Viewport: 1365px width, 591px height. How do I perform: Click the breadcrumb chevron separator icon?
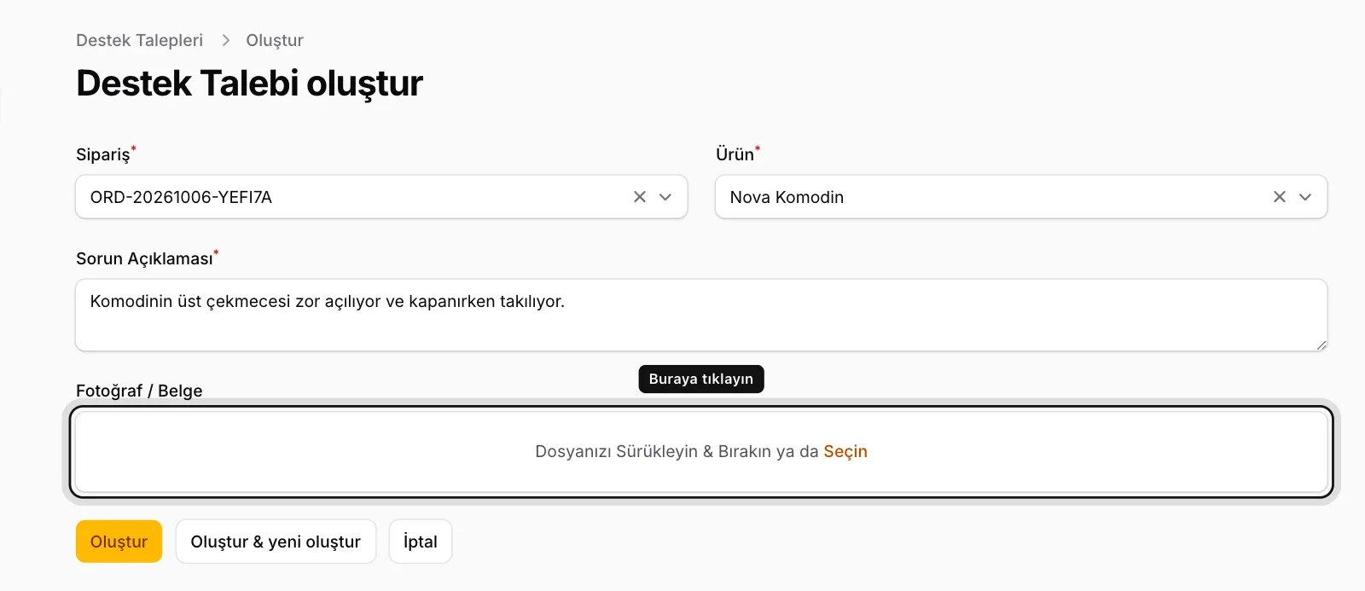tap(225, 40)
